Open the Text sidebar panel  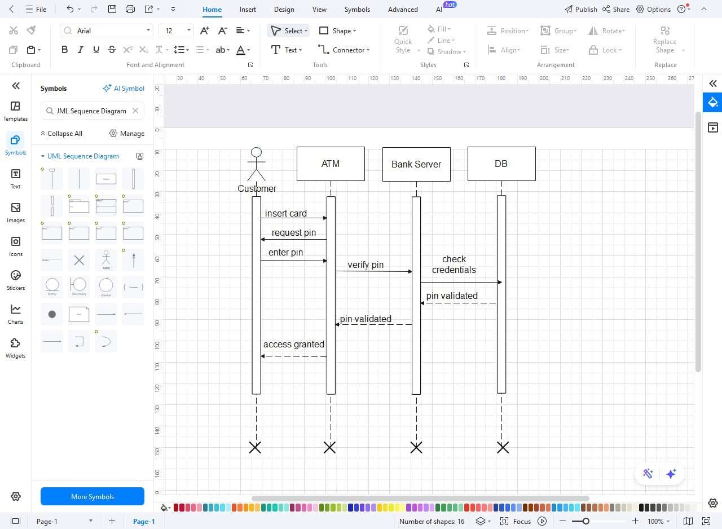[x=16, y=179]
